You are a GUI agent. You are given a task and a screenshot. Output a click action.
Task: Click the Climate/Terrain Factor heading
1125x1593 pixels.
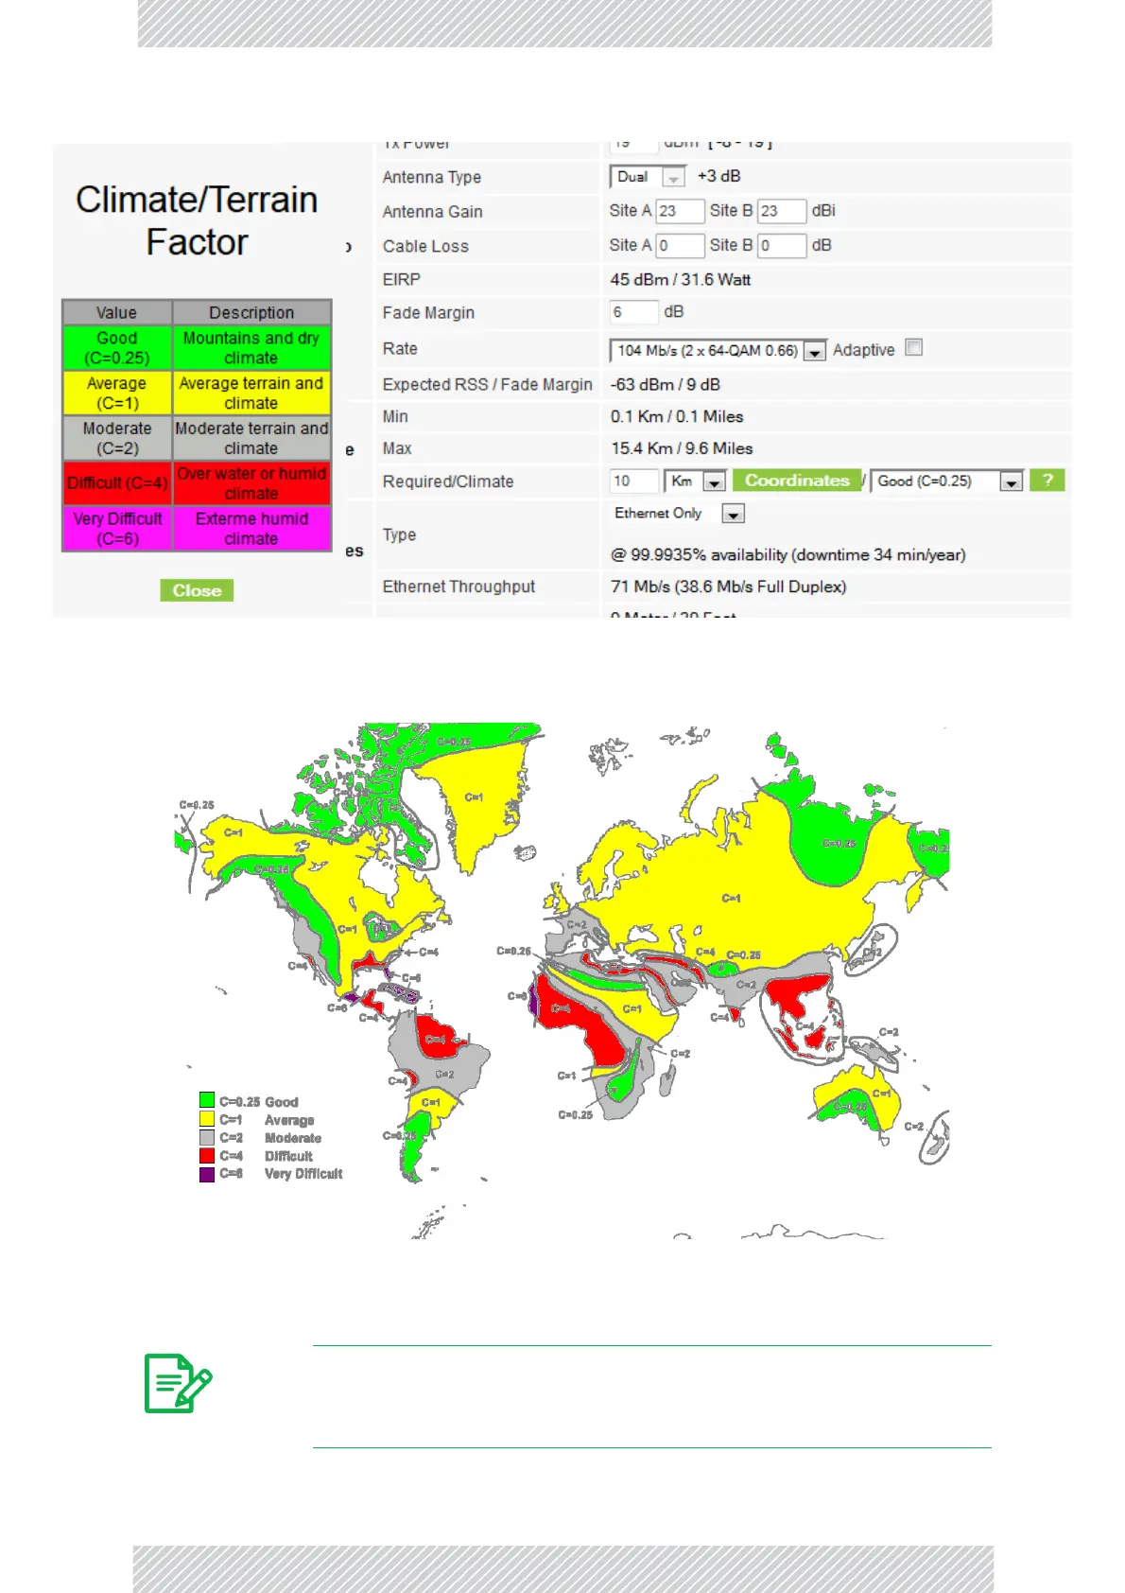pyautogui.click(x=197, y=220)
